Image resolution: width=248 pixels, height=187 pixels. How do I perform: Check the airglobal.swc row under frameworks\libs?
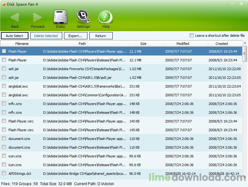4,86
